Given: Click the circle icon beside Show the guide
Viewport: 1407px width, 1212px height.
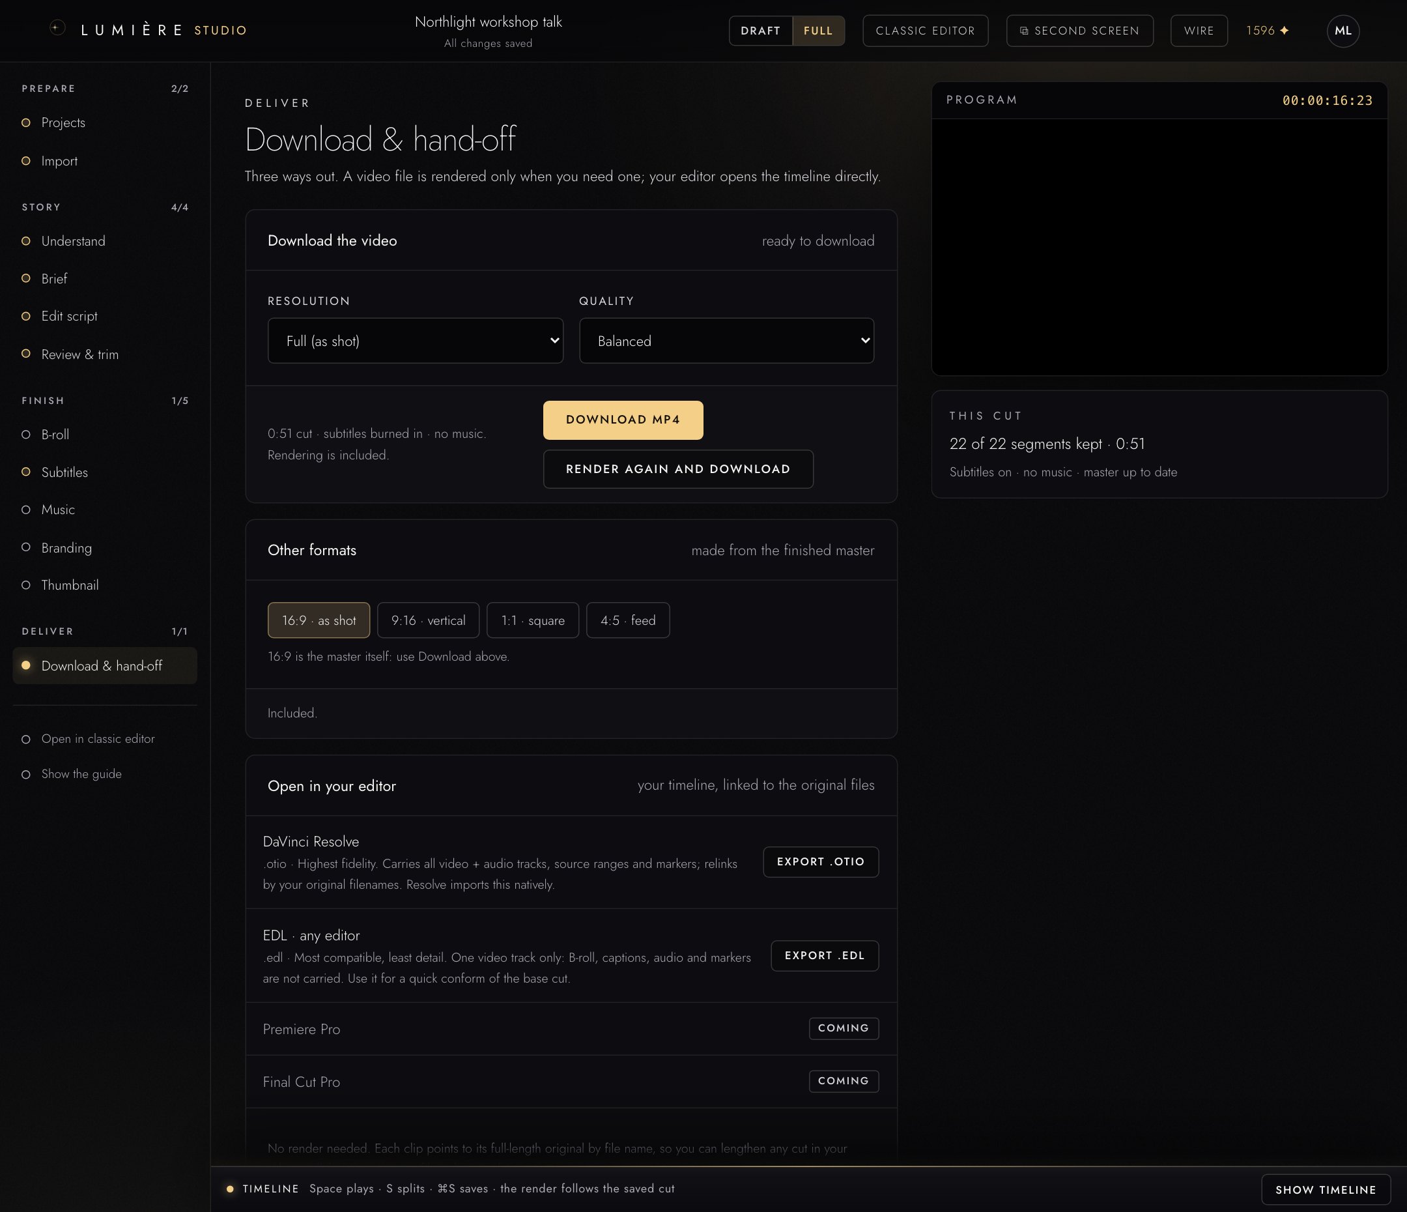Looking at the screenshot, I should [x=26, y=775].
